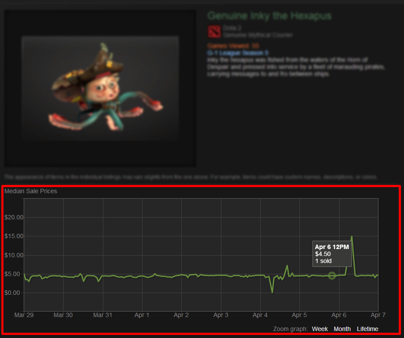Click the 'Apr 6 12PM' tooltip text
The width and height of the screenshot is (404, 338).
pos(332,247)
